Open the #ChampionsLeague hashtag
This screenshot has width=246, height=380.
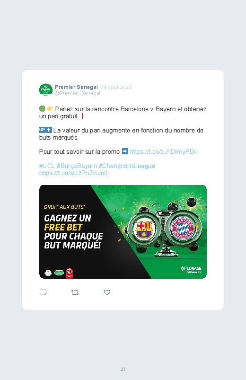point(127,166)
